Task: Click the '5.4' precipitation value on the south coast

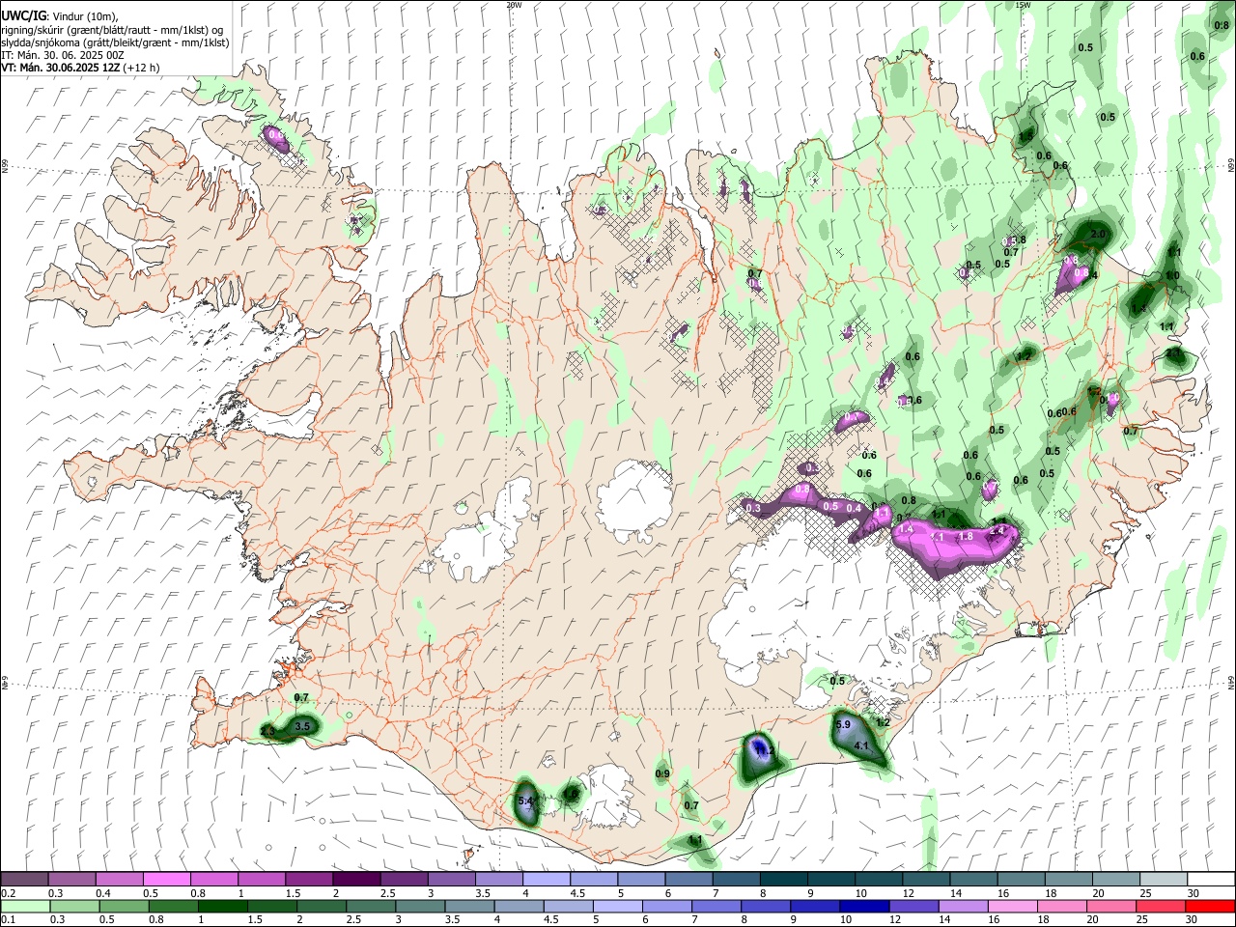Action: point(526,801)
